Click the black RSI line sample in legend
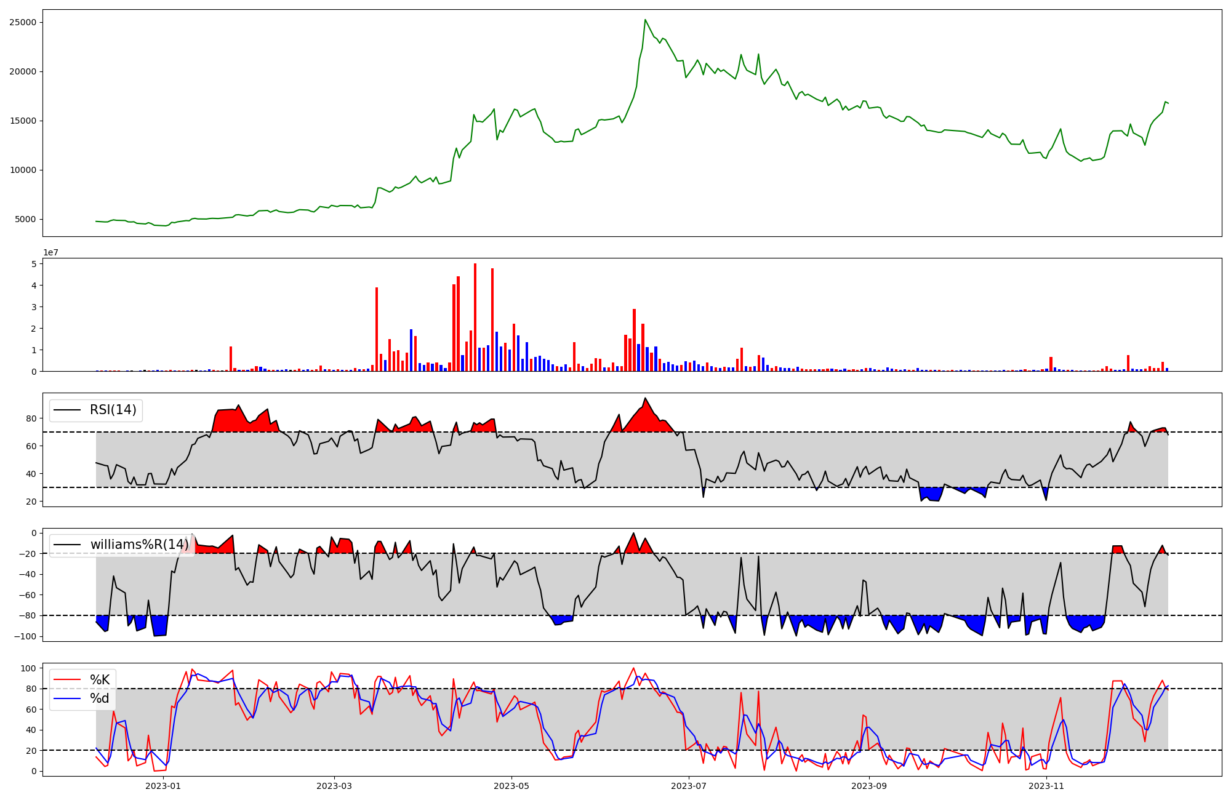1231x800 pixels. pos(67,410)
